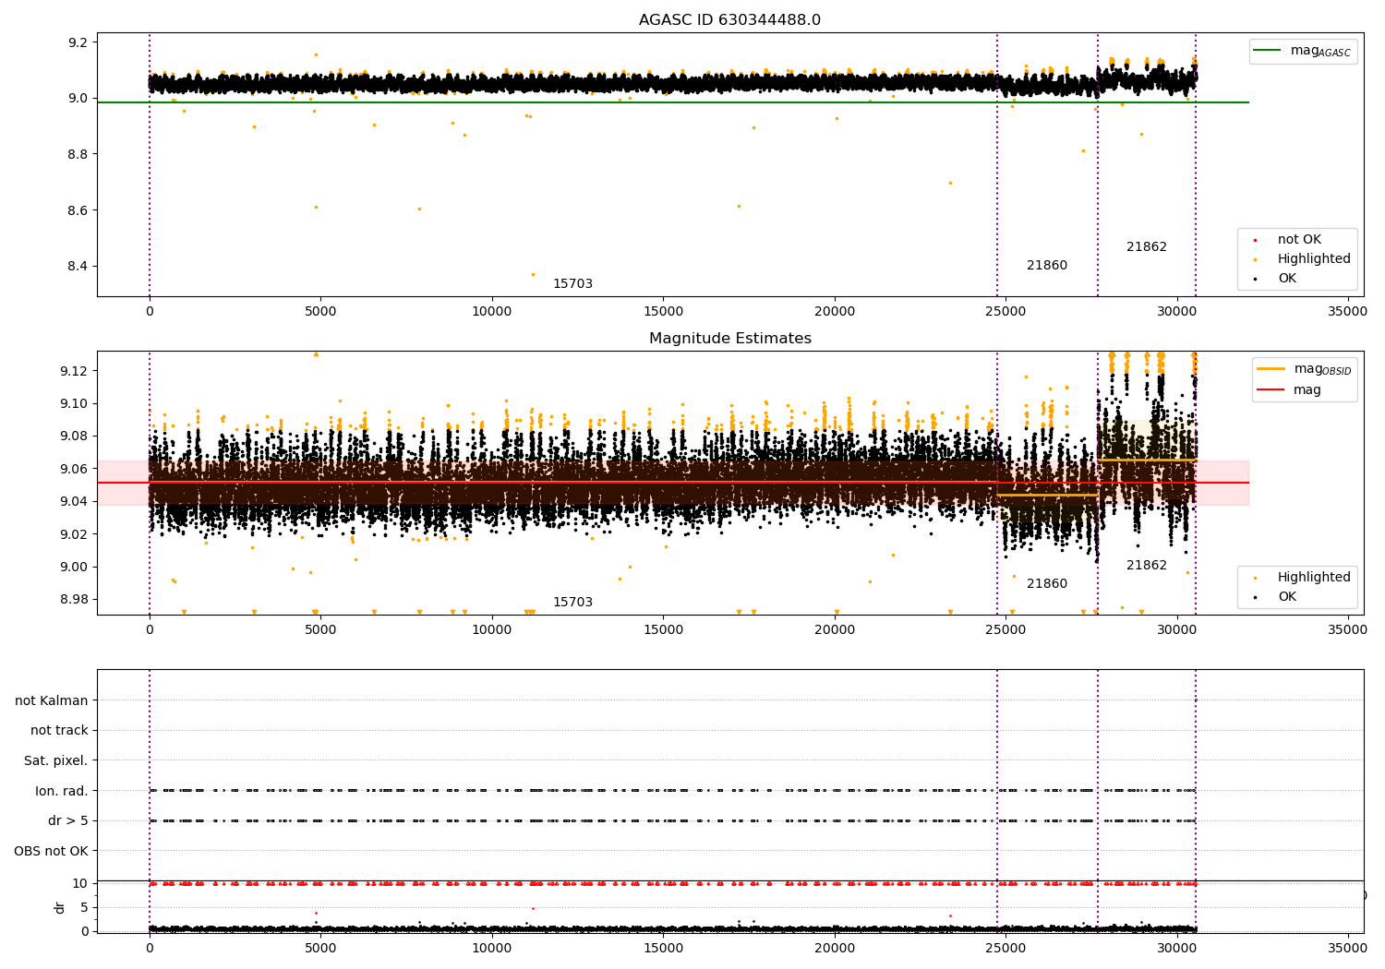Viewport: 1385px width, 969px height.
Task: Click the 'OBS not OK' row label
Action: 52,851
